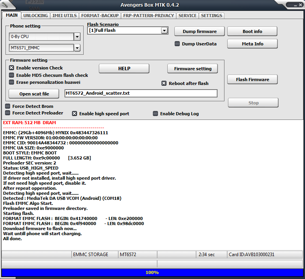Uncheck Reboot after flash
The image size is (305, 279).
(x=164, y=83)
